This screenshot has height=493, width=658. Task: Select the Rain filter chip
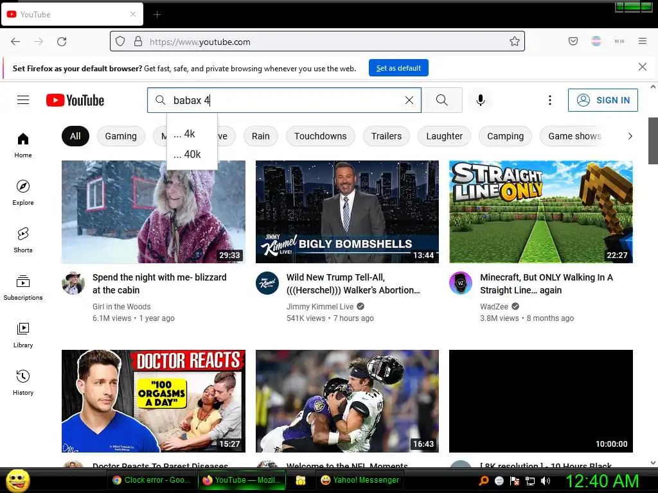[261, 136]
